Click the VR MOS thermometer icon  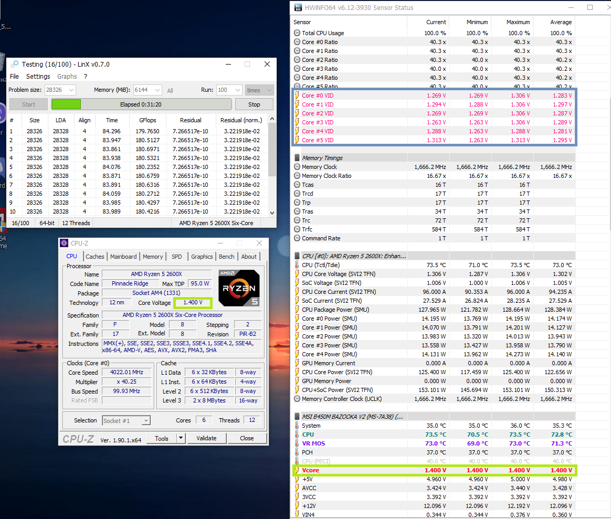297,443
